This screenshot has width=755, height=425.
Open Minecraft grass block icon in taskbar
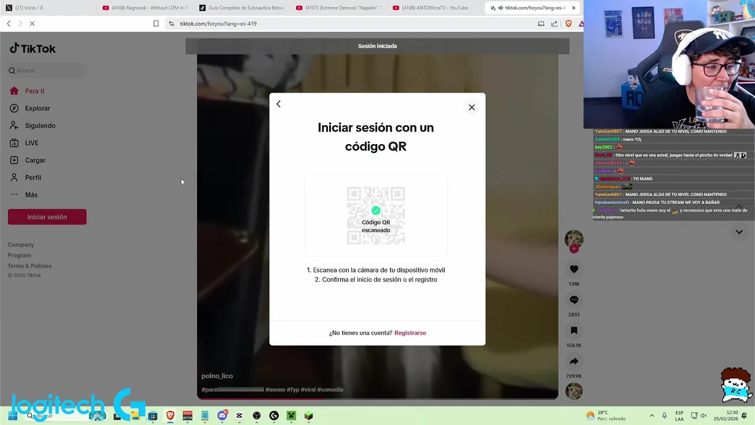[308, 416]
